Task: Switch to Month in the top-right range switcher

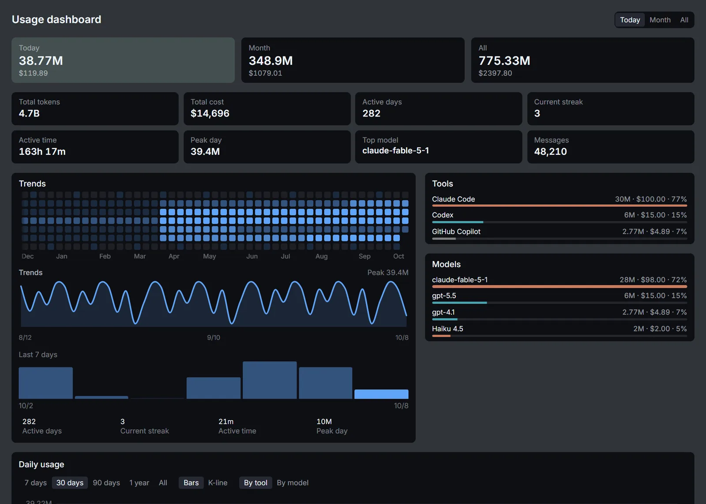Action: pos(660,20)
